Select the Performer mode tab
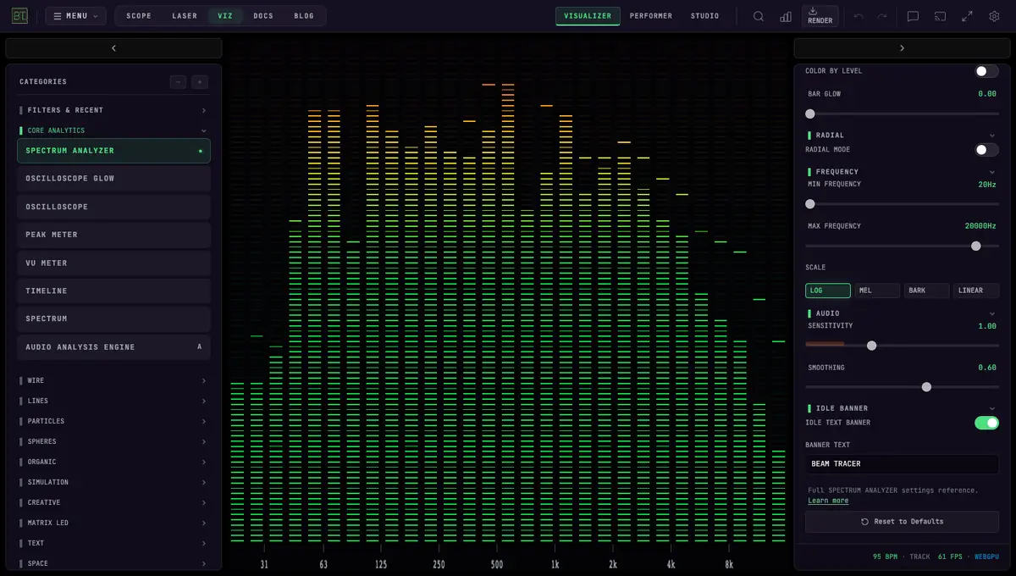The image size is (1016, 576). click(x=651, y=16)
